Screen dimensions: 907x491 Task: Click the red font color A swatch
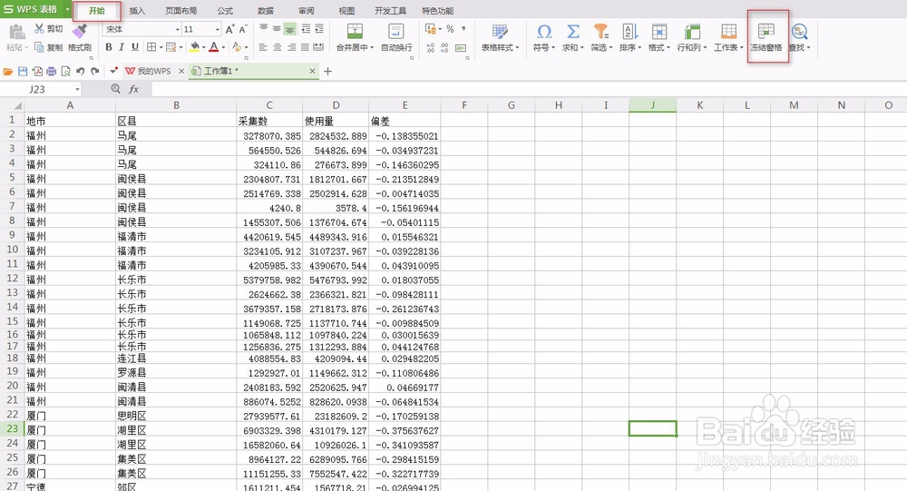[x=214, y=47]
